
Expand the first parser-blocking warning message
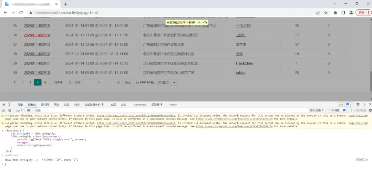[6, 116]
